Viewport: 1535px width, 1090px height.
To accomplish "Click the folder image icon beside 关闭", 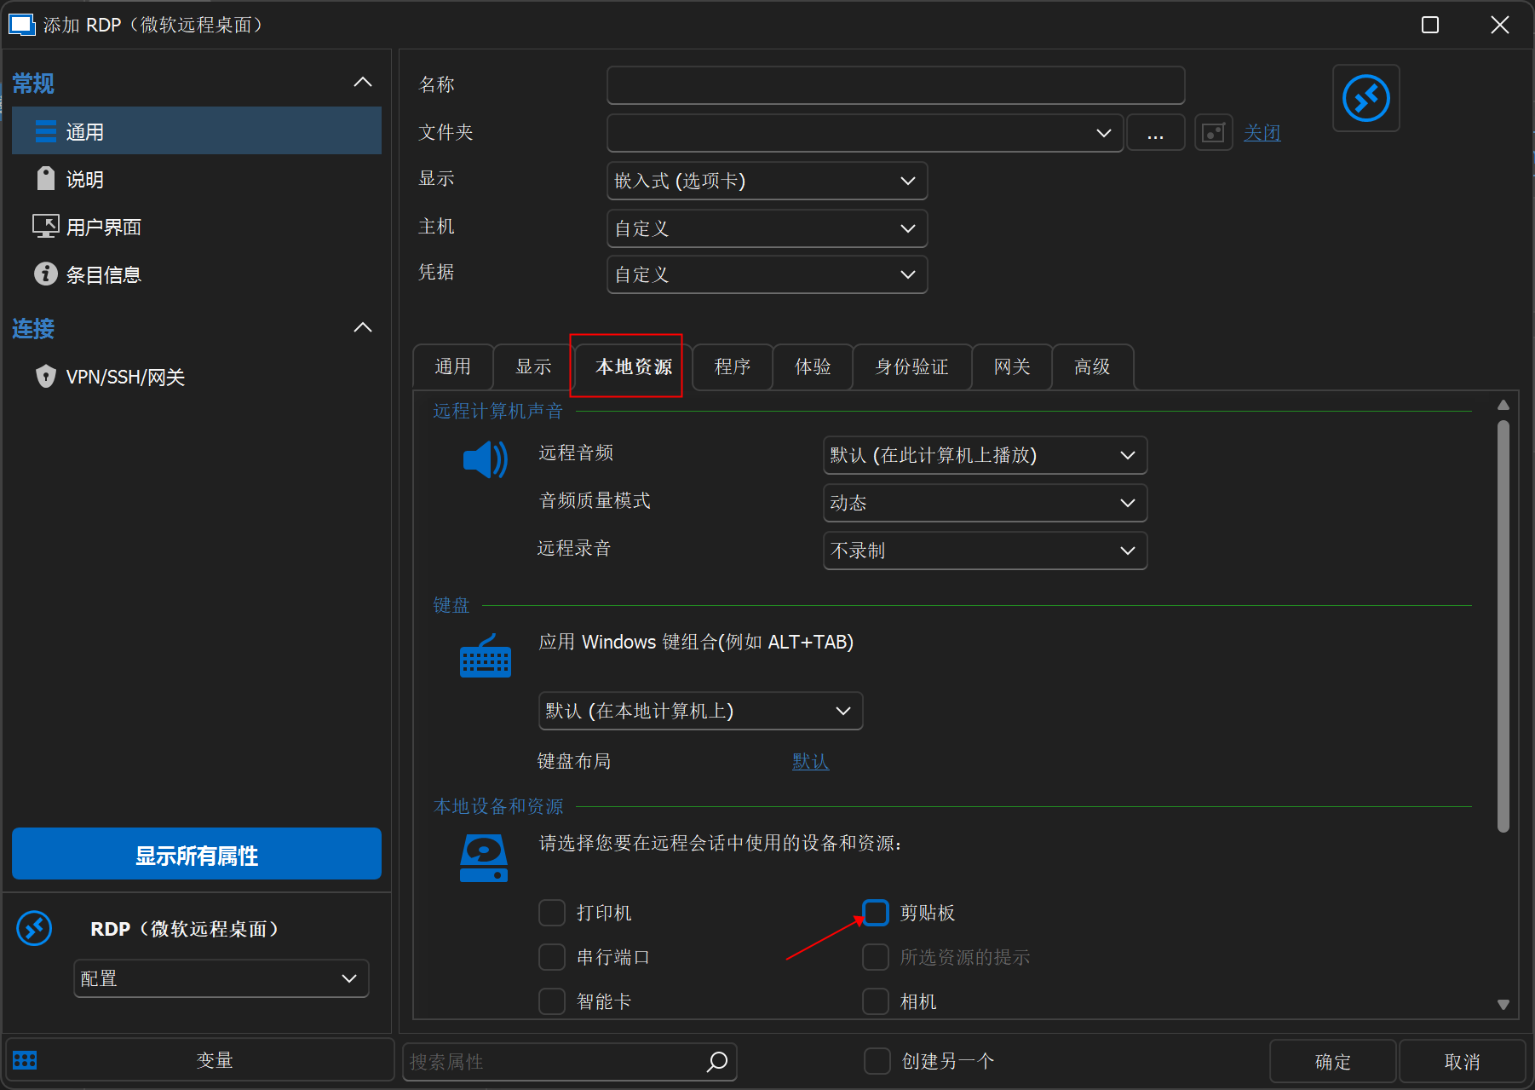I will (1213, 133).
